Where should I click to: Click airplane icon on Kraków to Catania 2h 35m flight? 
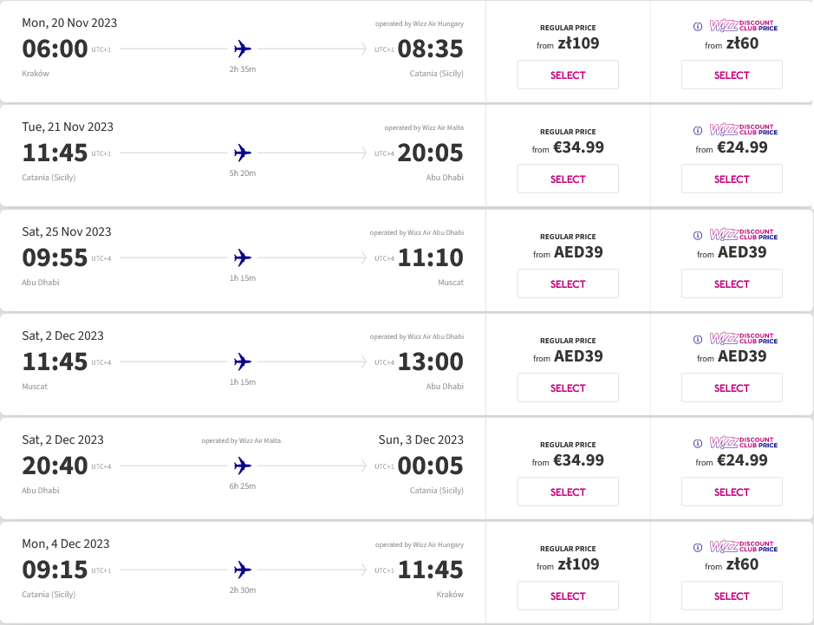(243, 49)
